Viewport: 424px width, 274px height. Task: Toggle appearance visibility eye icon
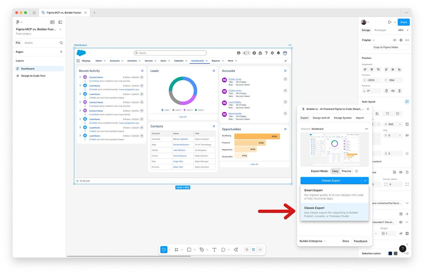pyautogui.click(x=401, y=172)
